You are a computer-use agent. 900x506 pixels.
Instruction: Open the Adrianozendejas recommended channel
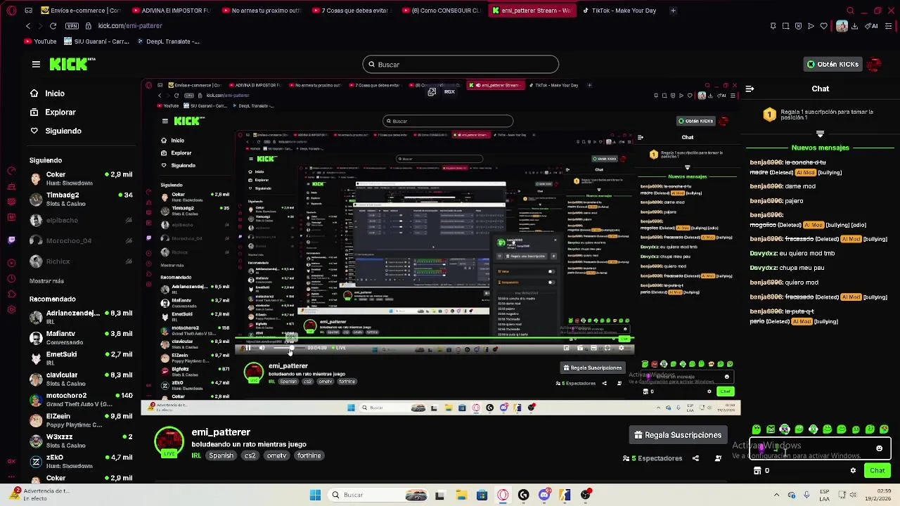click(x=80, y=317)
